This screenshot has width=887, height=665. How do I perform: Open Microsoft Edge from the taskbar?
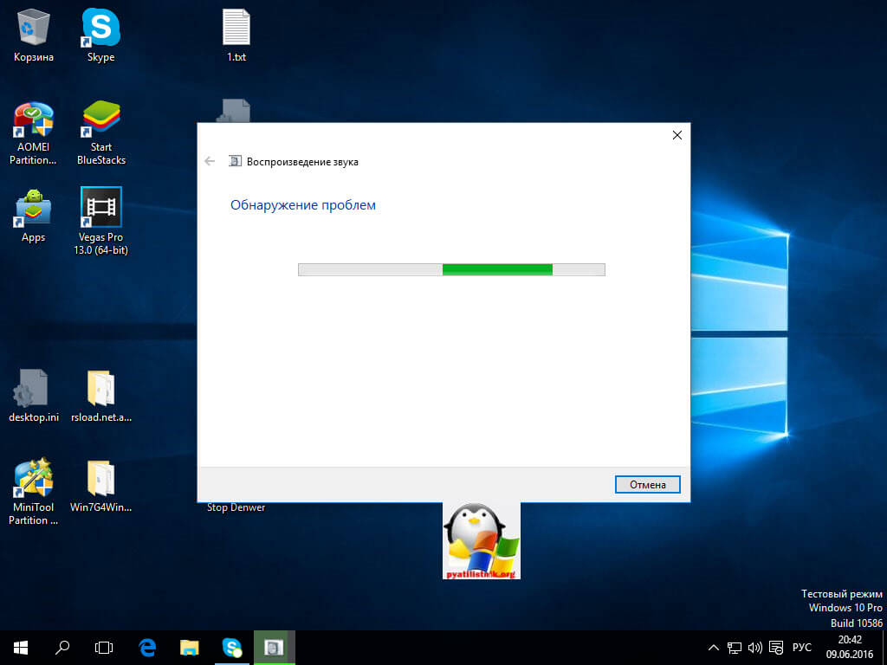click(x=147, y=647)
